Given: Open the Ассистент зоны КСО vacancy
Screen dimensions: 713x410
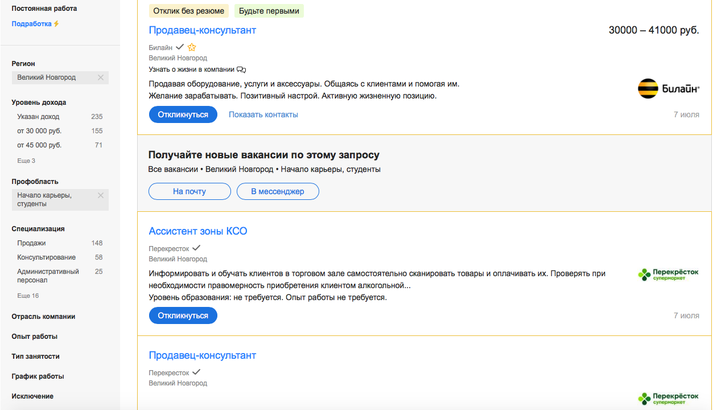Looking at the screenshot, I should click(198, 231).
